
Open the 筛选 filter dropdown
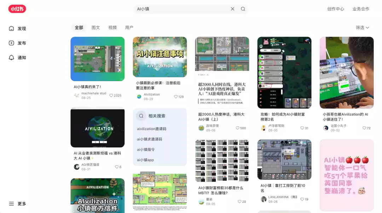[x=362, y=28]
